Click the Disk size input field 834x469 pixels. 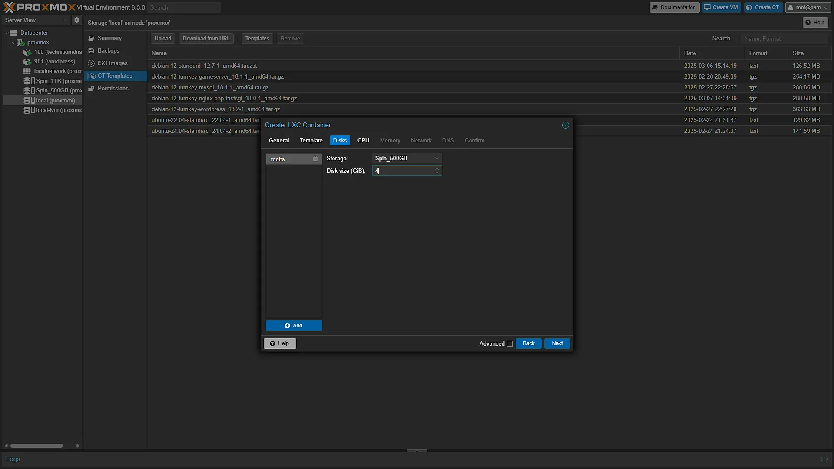(403, 171)
